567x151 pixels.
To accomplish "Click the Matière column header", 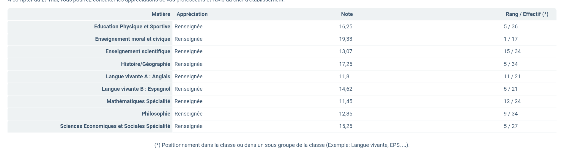I will click(161, 14).
